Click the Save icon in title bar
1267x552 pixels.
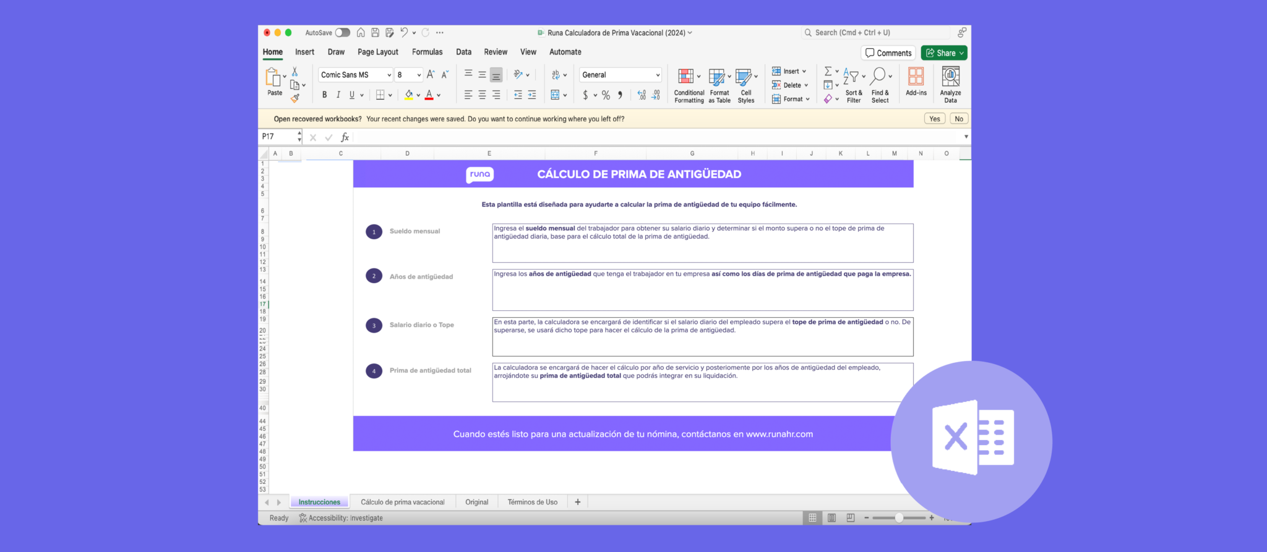(375, 33)
